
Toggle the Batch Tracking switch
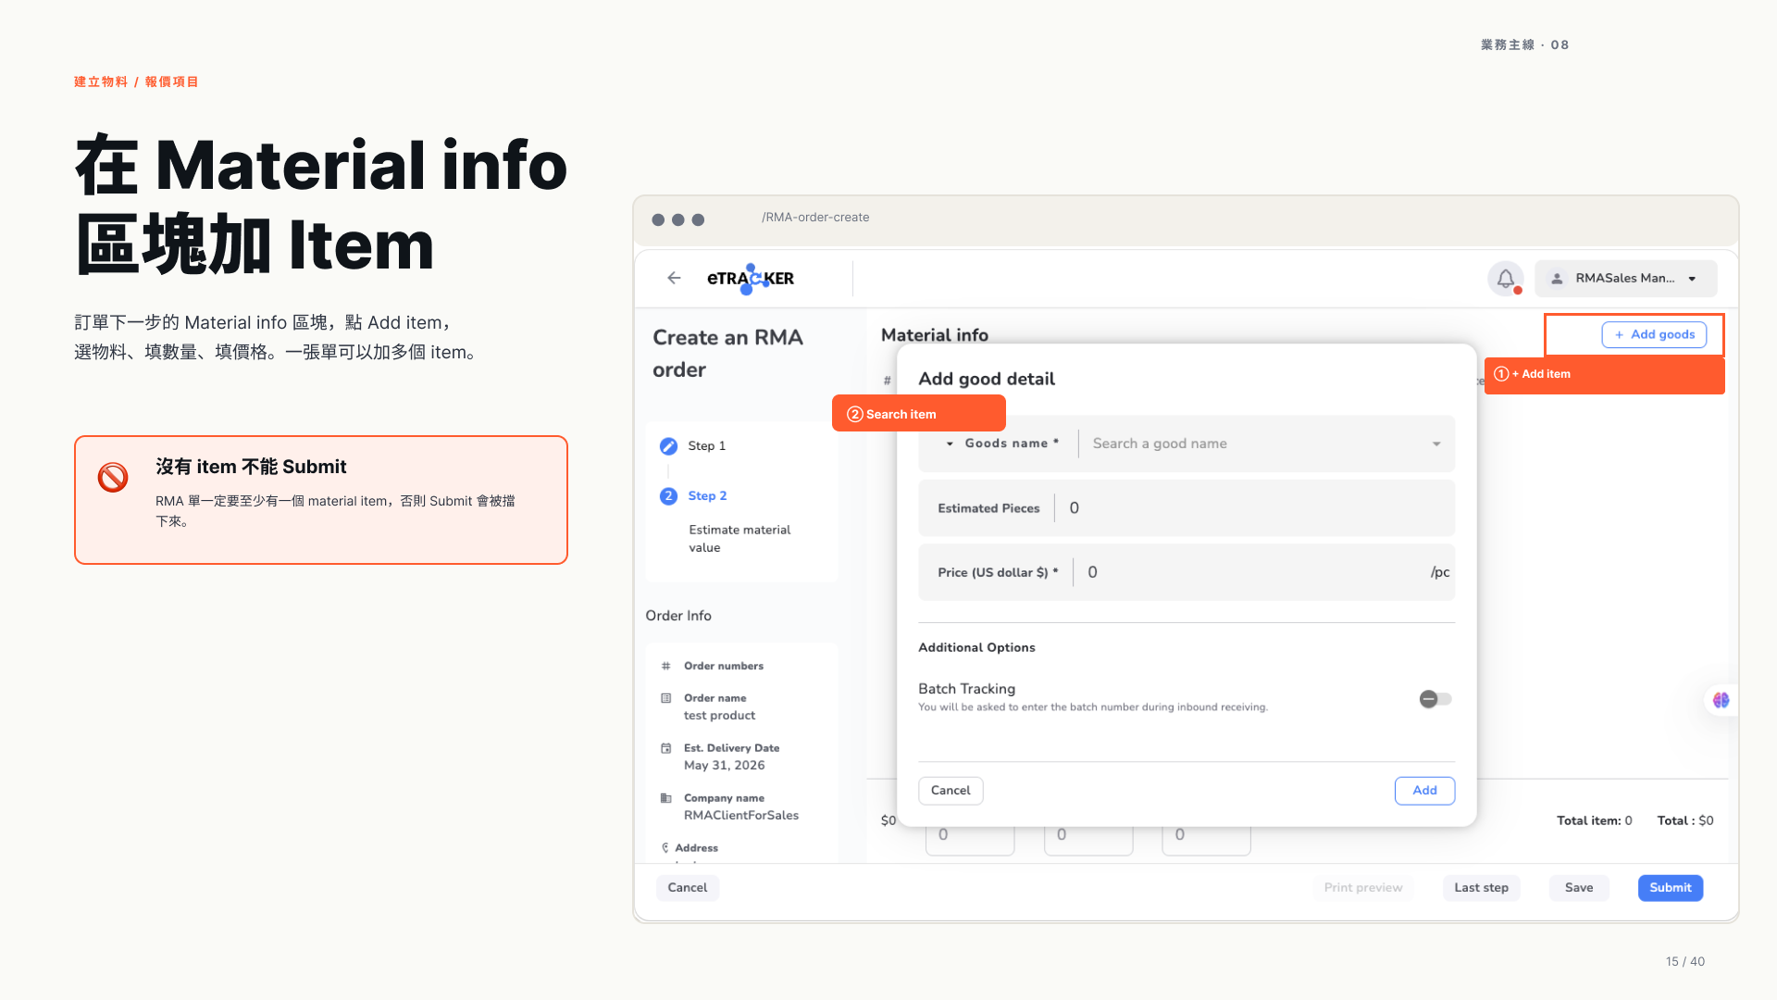1435,699
